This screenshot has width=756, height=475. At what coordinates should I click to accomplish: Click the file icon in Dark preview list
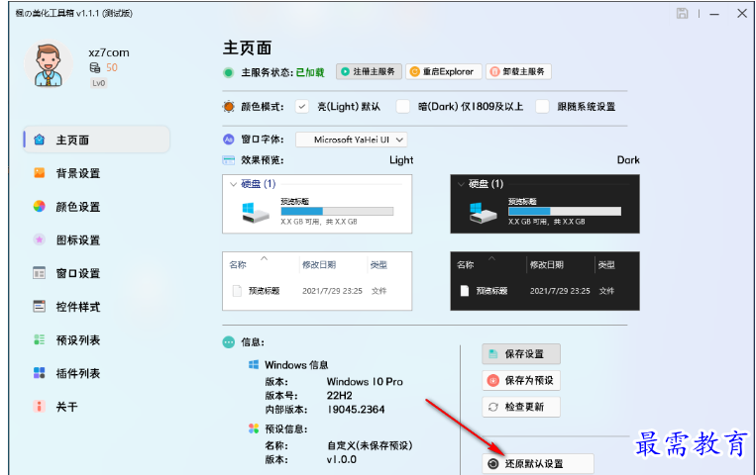[x=465, y=291]
